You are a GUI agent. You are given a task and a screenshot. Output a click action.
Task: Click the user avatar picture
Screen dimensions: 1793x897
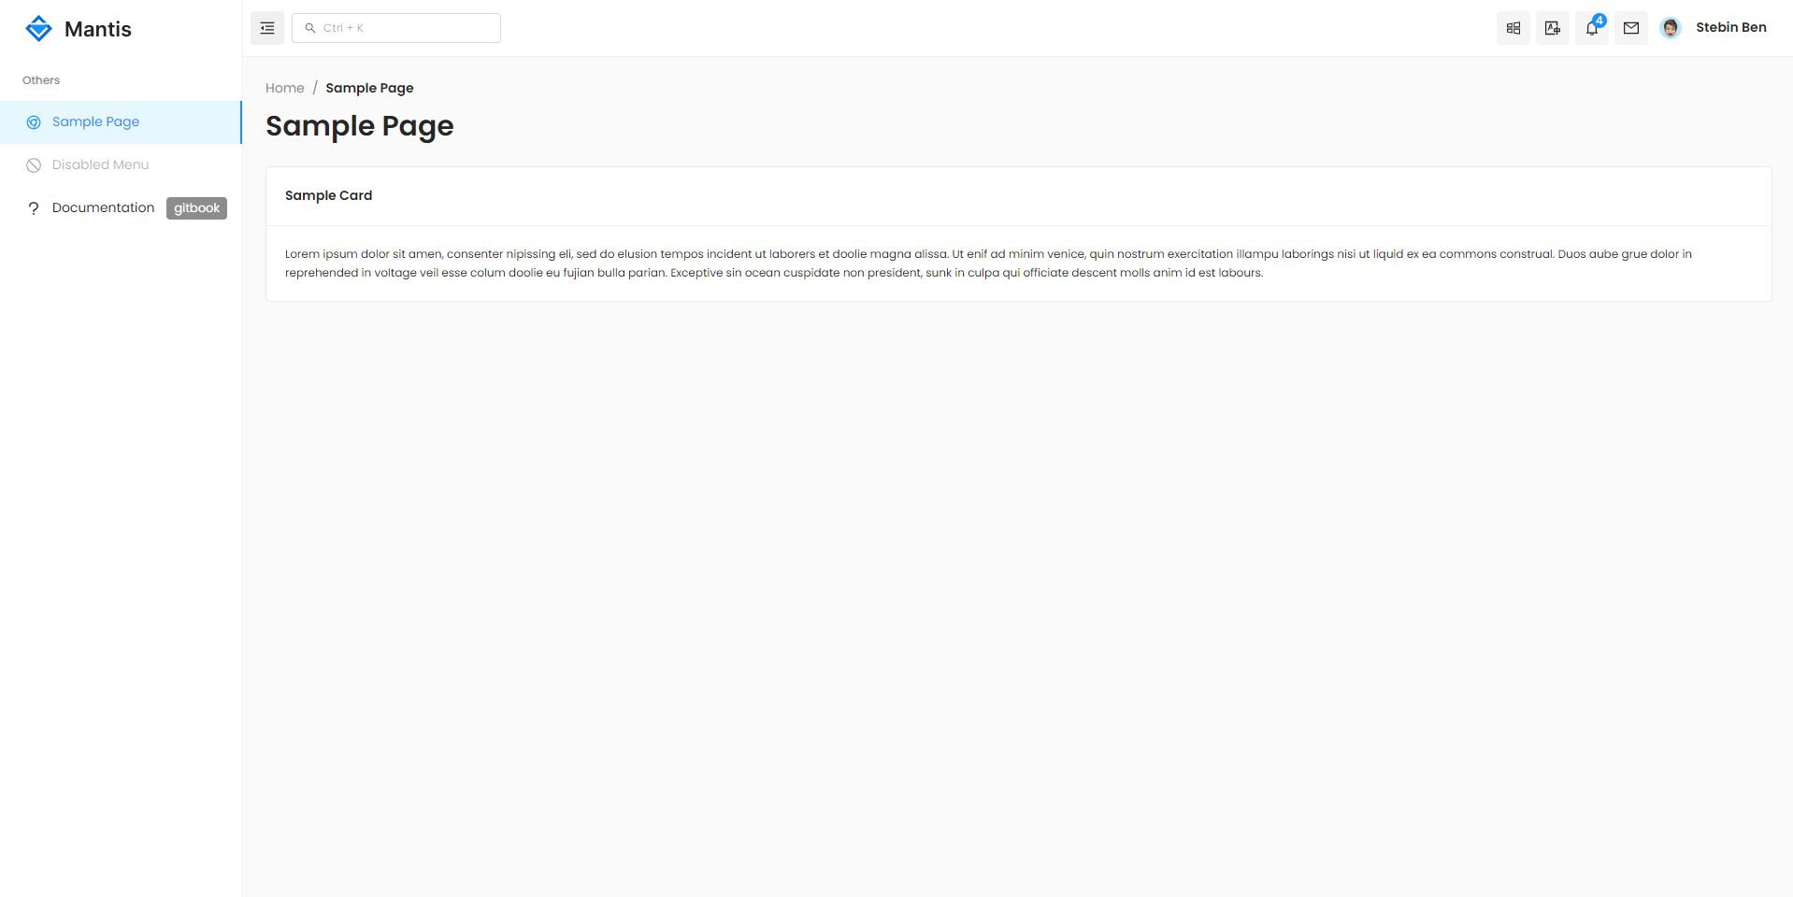1670,28
